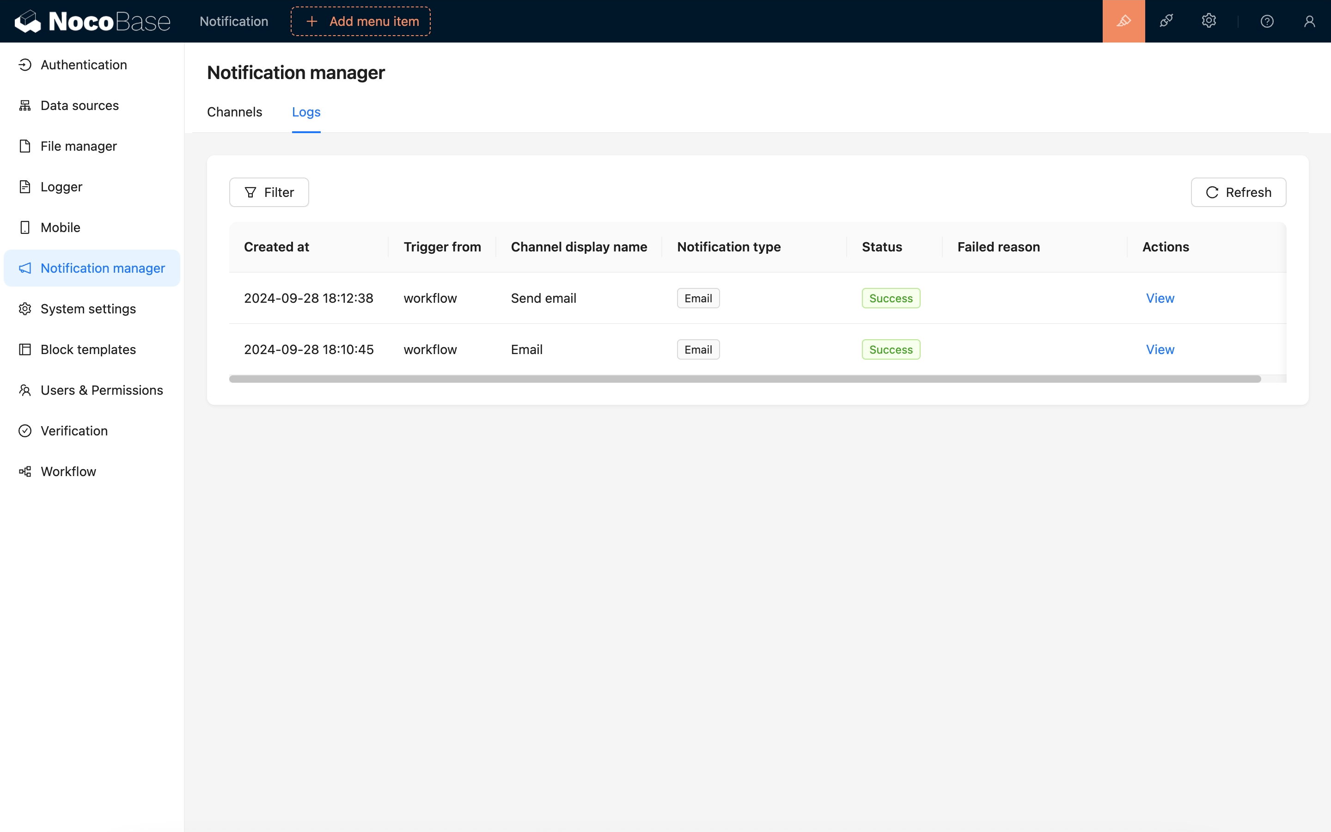Open user profile icon menu
Image resolution: width=1331 pixels, height=832 pixels.
pyautogui.click(x=1309, y=21)
